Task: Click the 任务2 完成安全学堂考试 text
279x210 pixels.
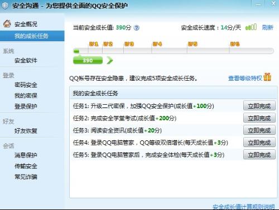Action: pyautogui.click(x=124, y=118)
